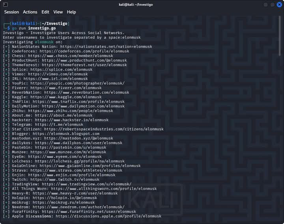Close the terminal window
The width and height of the screenshot is (284, 224).
pos(279,5)
